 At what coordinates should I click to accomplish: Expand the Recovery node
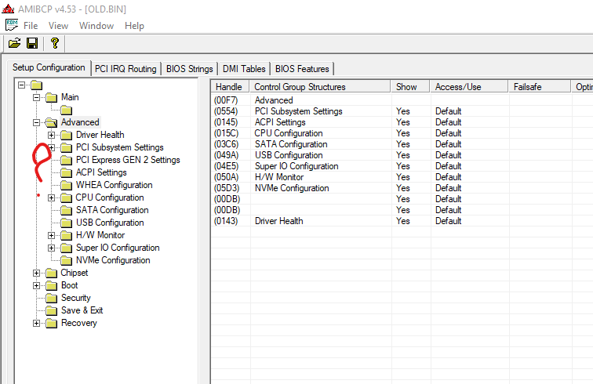[x=36, y=323]
